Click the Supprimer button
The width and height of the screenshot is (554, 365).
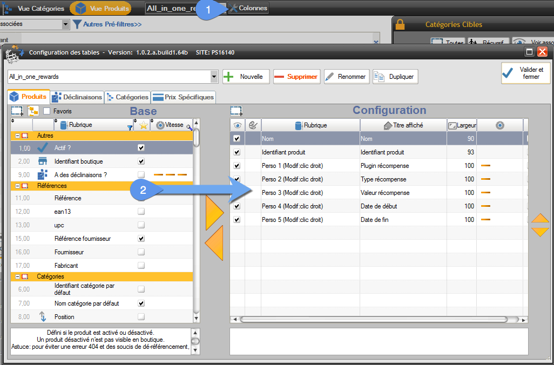point(296,77)
